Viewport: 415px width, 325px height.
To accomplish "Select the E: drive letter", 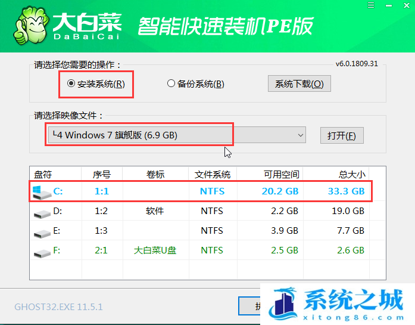I will click(x=57, y=231).
